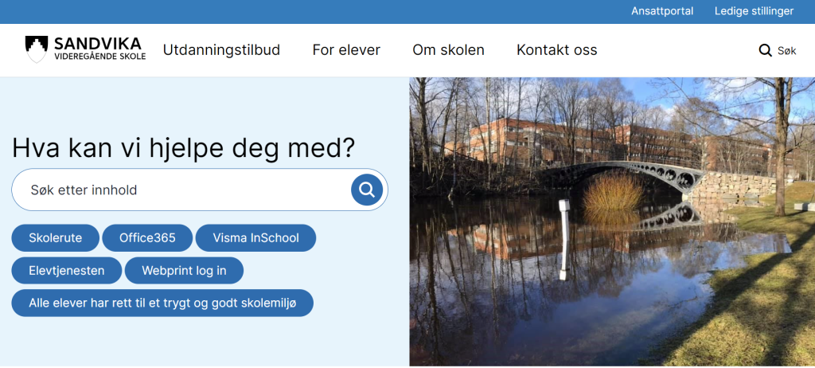Launch Visma InSchool shortcut
Image resolution: width=815 pixels, height=368 pixels.
(255, 237)
